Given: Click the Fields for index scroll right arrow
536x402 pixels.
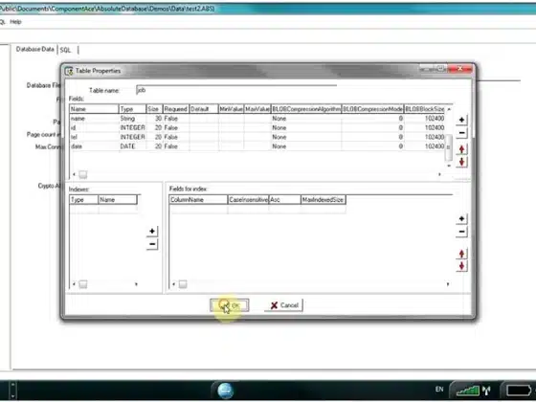Looking at the screenshot, I should pos(448,284).
